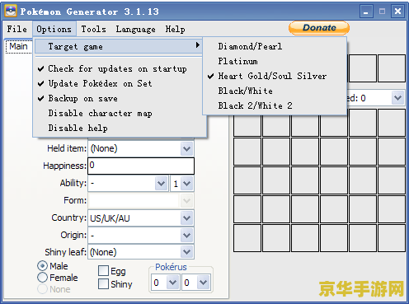Click the Happiness input field

141,166
